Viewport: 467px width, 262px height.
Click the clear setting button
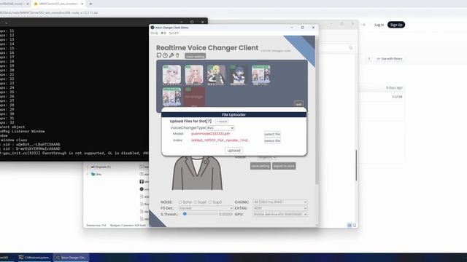(195, 56)
